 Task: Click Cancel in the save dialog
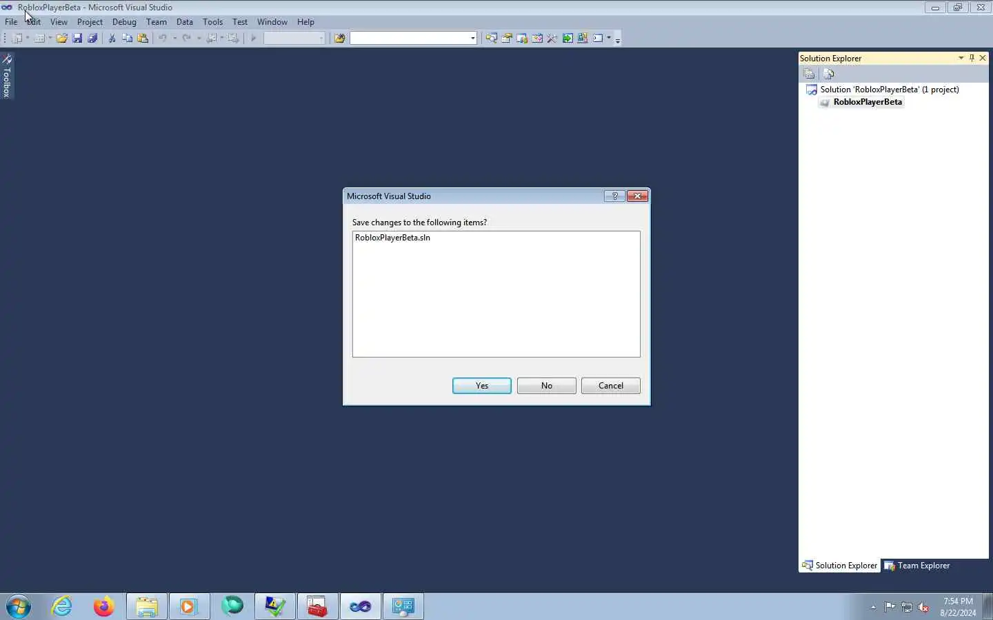[611, 386]
